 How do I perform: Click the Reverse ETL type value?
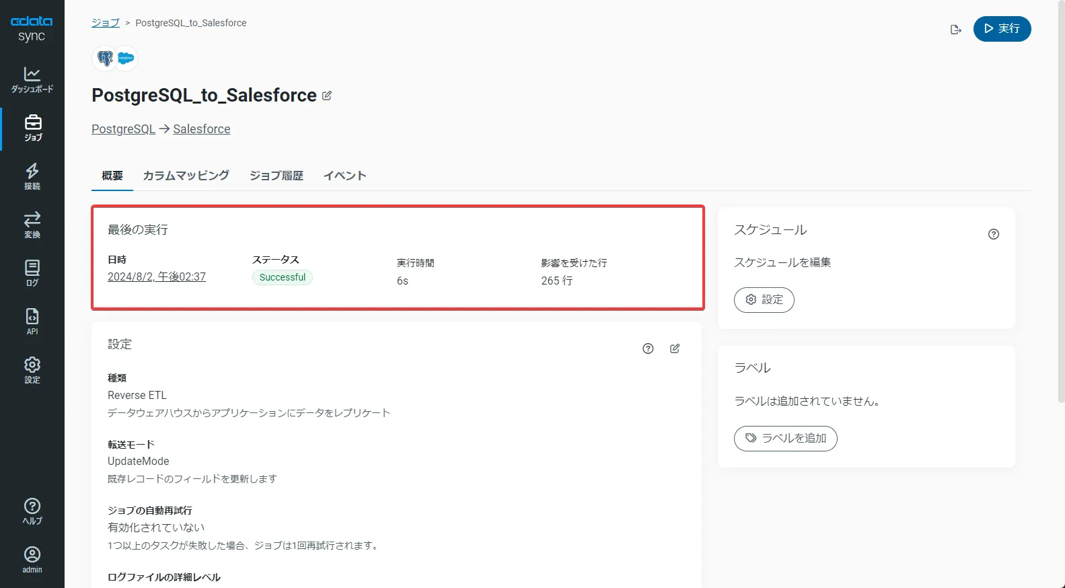point(137,396)
